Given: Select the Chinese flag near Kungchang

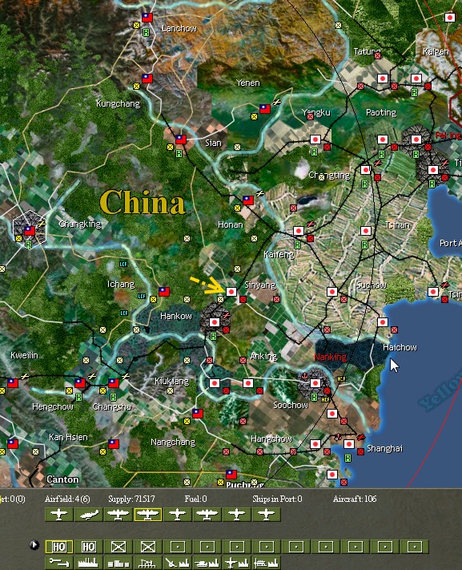Looking at the screenshot, I should click(147, 78).
